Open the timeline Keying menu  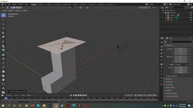click(x=17, y=95)
